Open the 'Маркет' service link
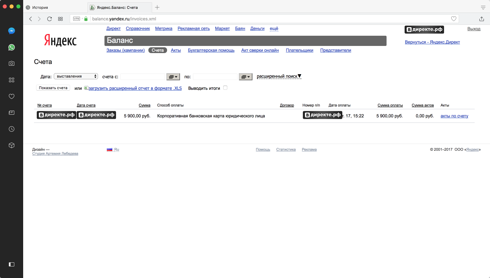Image resolution: width=490 pixels, height=278 pixels. click(223, 29)
